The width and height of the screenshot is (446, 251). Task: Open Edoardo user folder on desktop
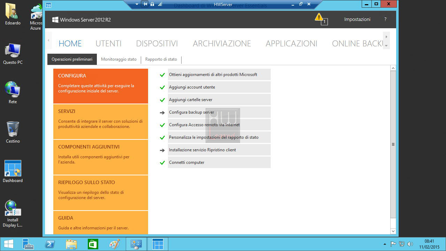13,15
